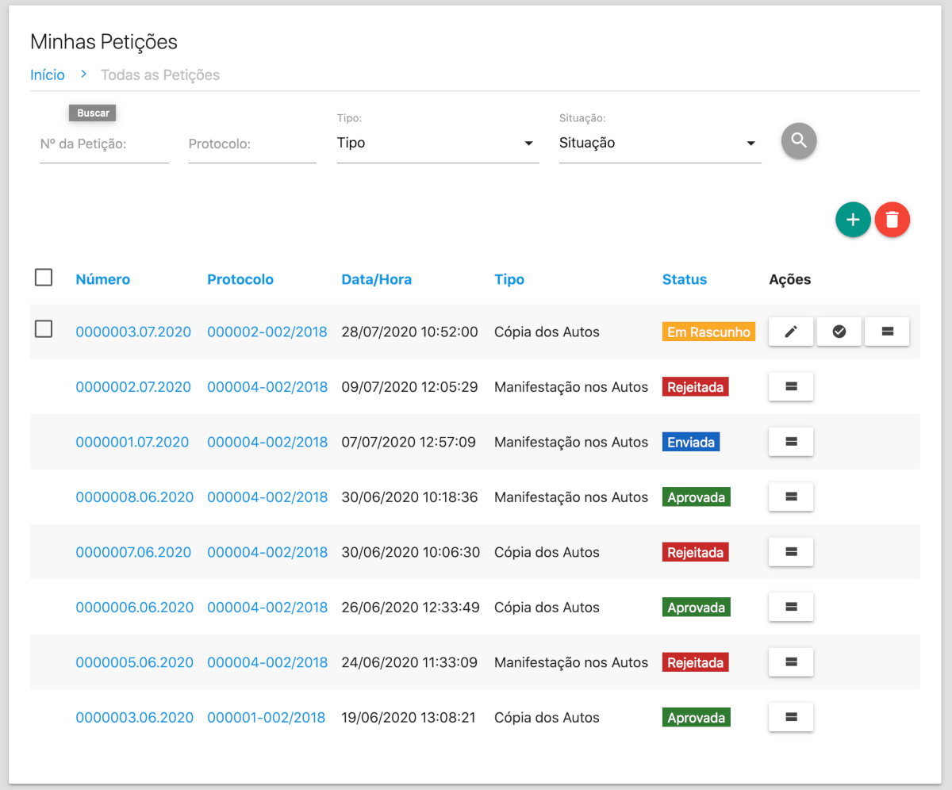Open protocol link in row 0000002.07.2020
952x790 pixels.
(x=267, y=387)
